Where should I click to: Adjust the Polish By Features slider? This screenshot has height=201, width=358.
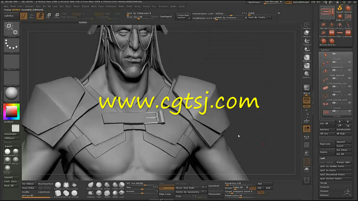(x=230, y=17)
